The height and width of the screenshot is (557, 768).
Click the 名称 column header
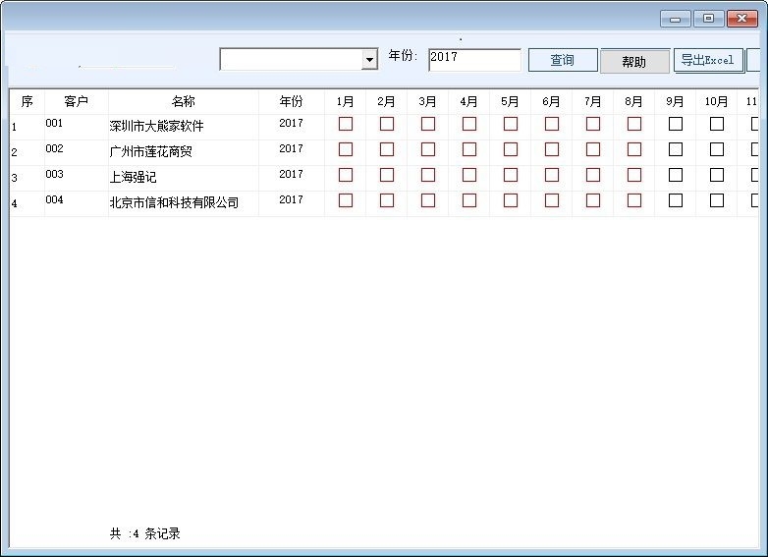[184, 102]
